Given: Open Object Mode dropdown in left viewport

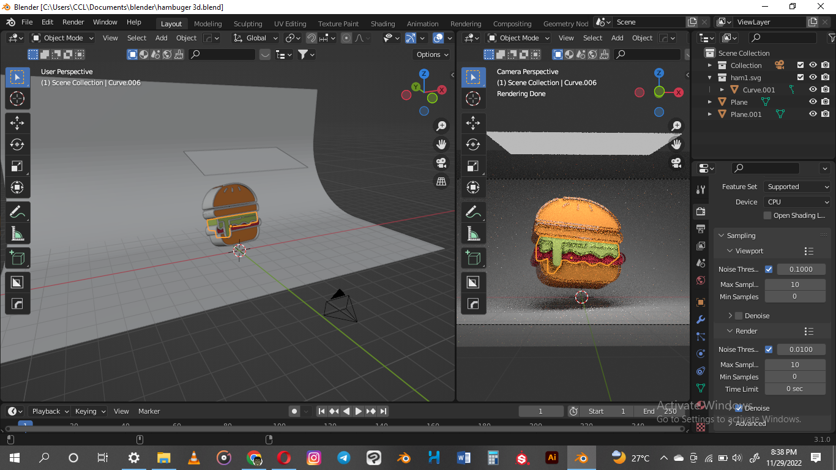Looking at the screenshot, I should point(62,38).
